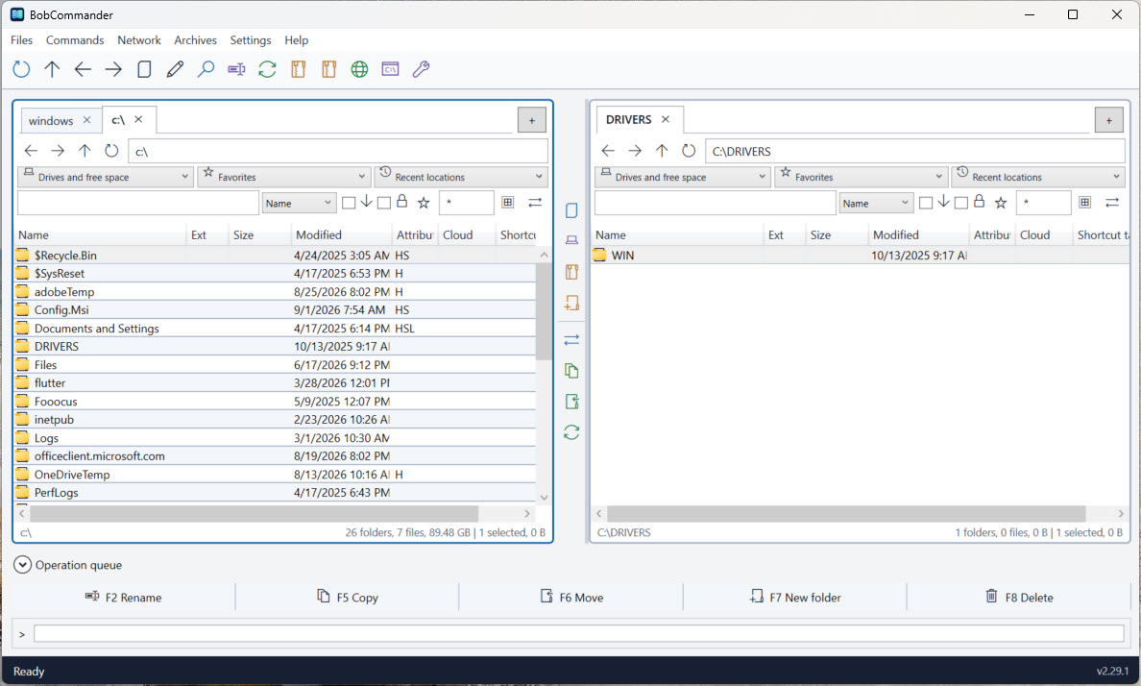Tick the checkbox beside lock icon, right panel
This screenshot has height=686, width=1141.
point(961,203)
